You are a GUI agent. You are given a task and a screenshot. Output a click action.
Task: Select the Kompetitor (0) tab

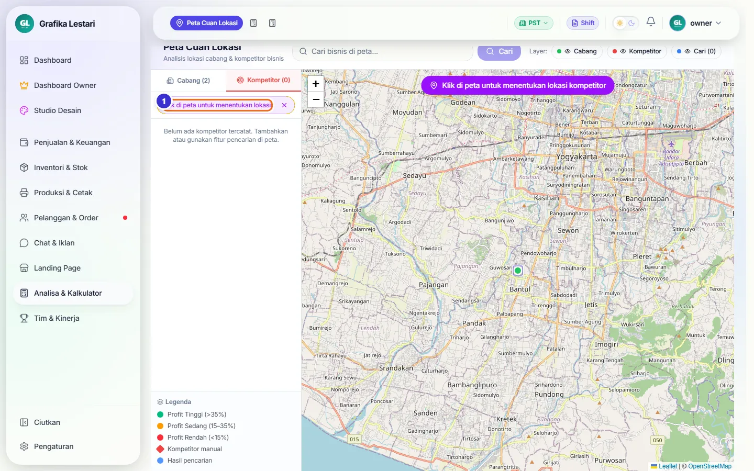(x=263, y=81)
